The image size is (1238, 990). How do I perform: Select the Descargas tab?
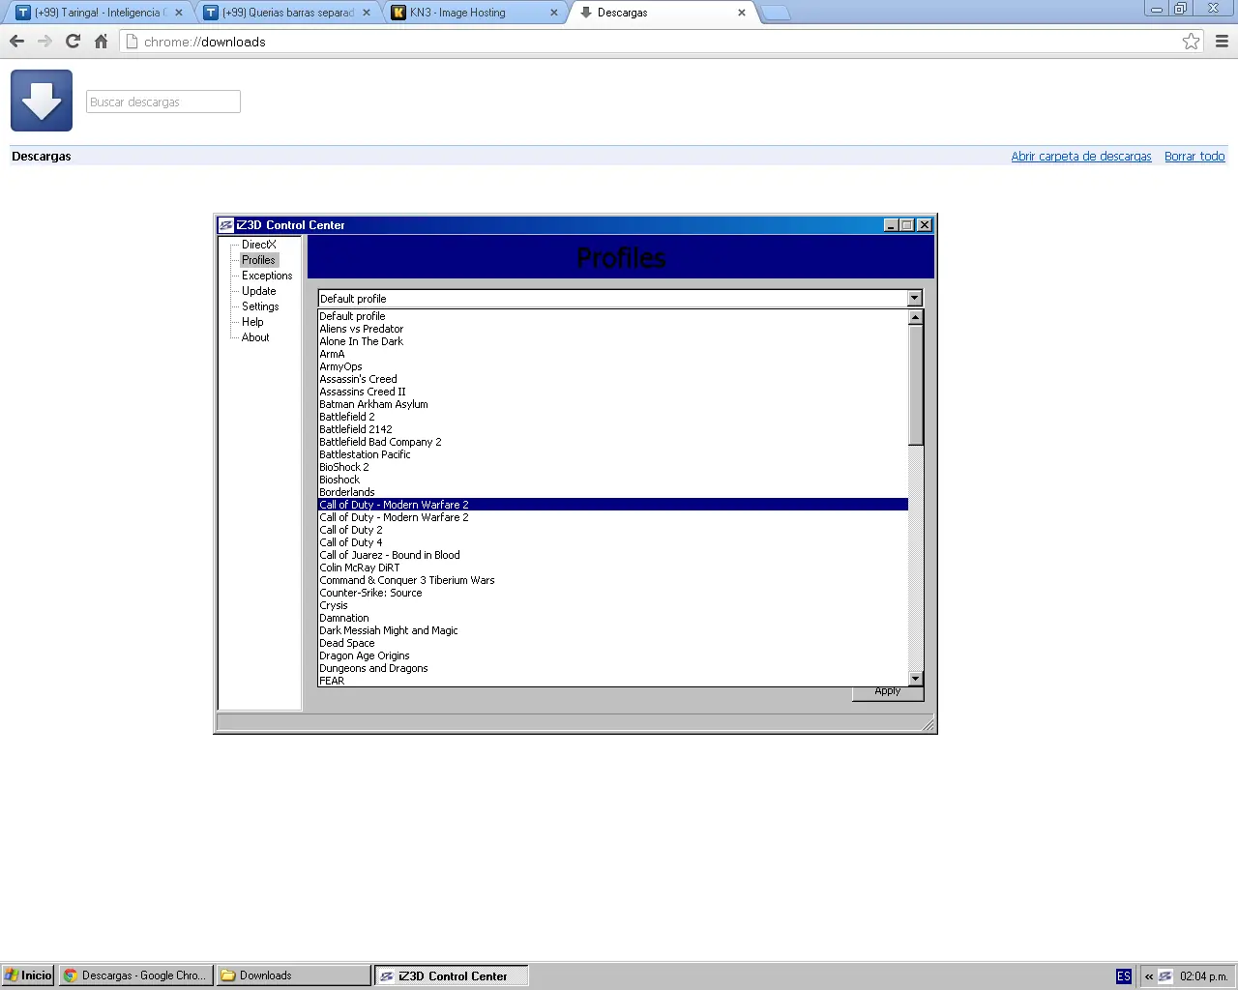click(663, 13)
